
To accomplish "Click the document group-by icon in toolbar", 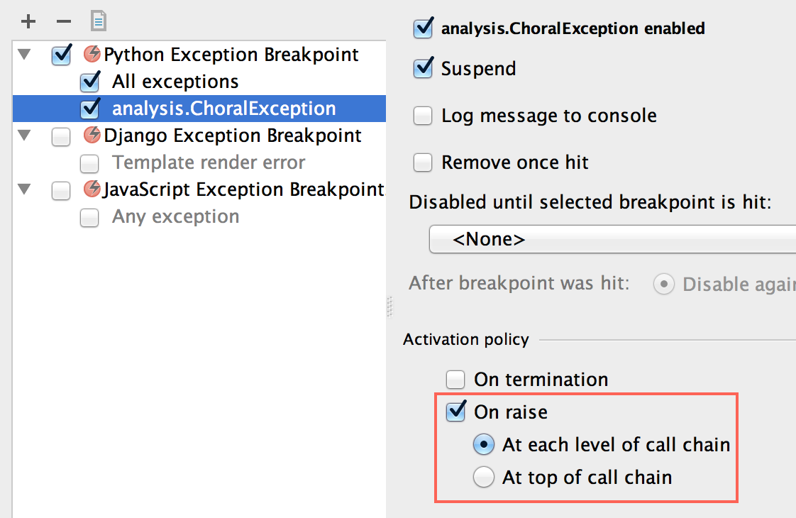I will [x=98, y=21].
